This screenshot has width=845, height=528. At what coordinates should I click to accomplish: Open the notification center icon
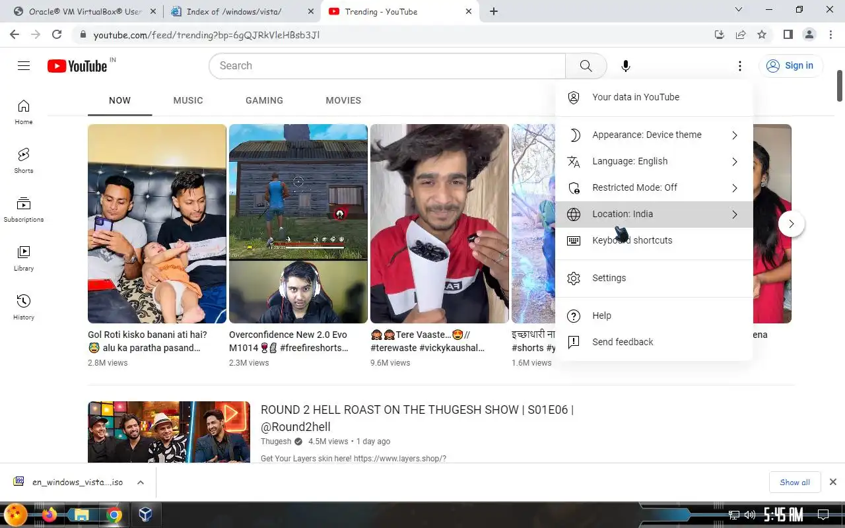point(823,514)
